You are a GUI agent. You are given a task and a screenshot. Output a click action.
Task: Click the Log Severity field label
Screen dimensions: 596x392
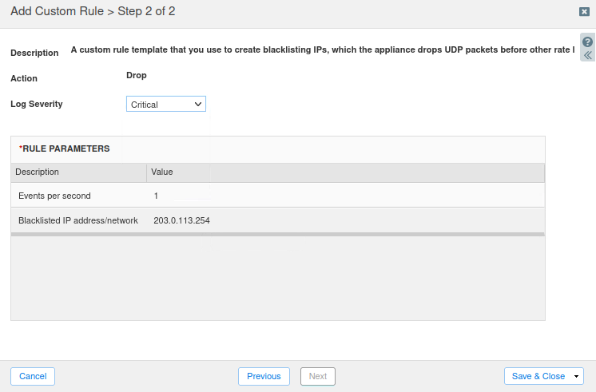[36, 104]
